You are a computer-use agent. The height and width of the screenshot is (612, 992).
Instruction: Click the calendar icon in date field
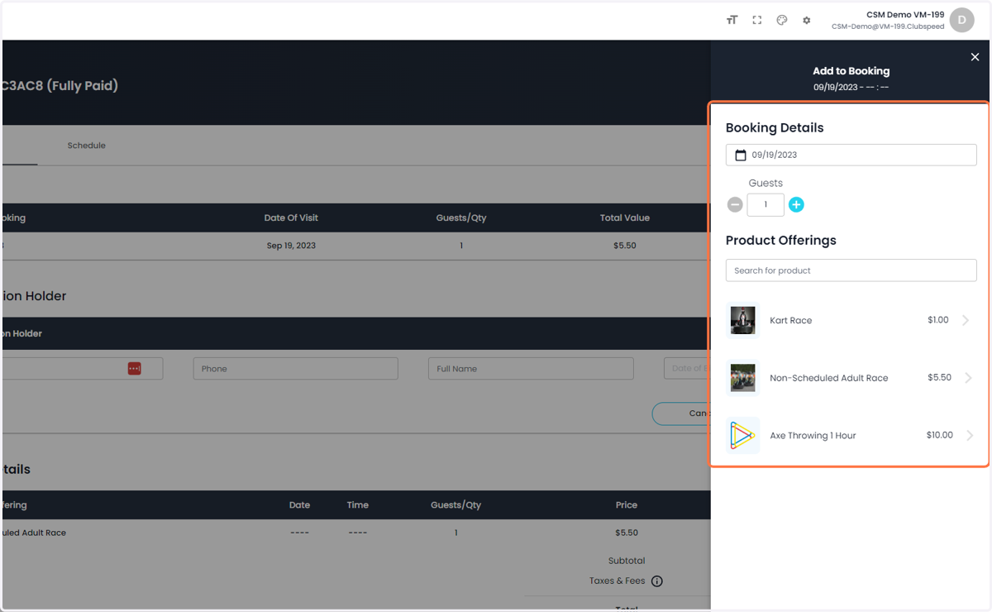(x=741, y=155)
